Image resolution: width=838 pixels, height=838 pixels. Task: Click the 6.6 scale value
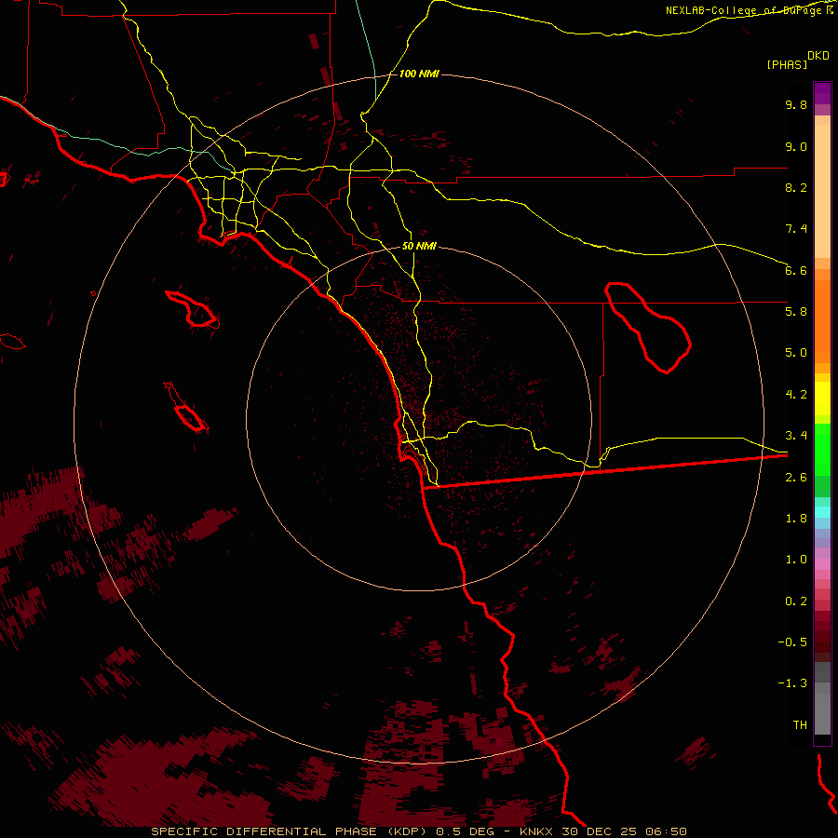click(x=796, y=270)
